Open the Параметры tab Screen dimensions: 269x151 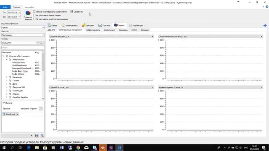[x=136, y=25]
